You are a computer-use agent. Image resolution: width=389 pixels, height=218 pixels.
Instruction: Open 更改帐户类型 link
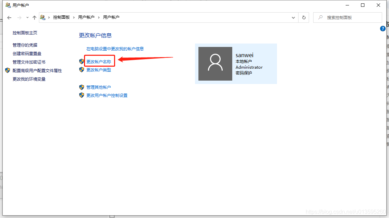click(99, 70)
